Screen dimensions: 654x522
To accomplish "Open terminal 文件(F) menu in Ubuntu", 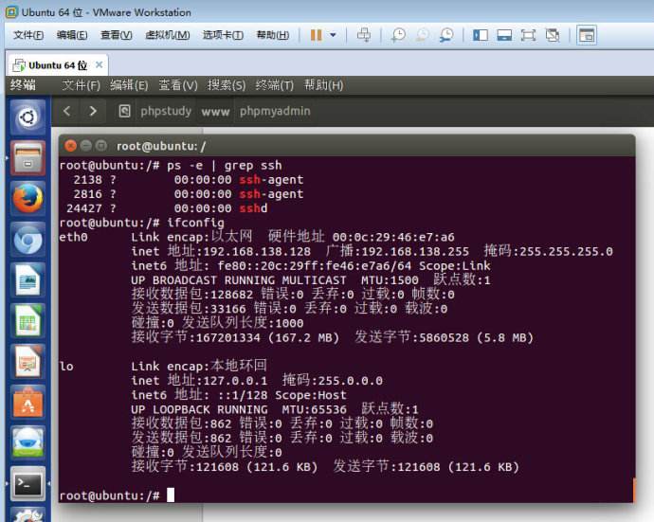I will point(81,85).
